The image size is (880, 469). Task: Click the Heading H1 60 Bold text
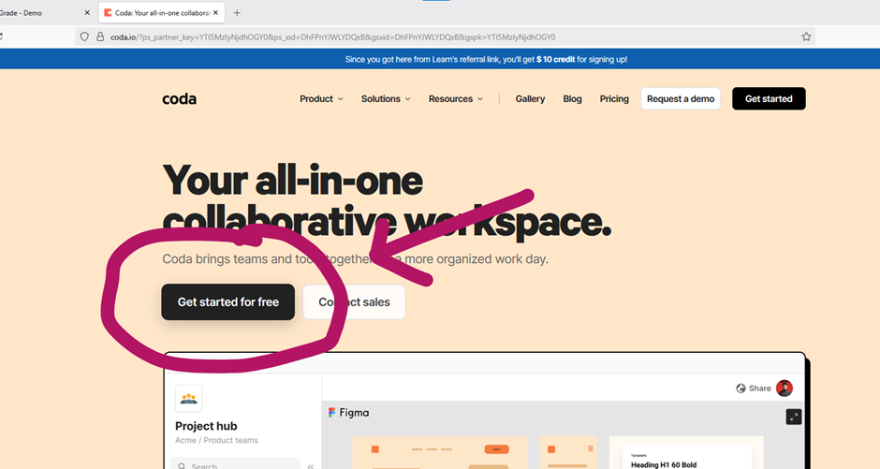664,464
